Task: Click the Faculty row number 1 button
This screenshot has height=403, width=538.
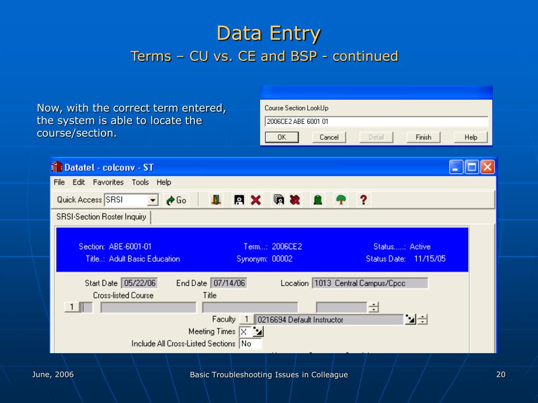Action: 246,320
